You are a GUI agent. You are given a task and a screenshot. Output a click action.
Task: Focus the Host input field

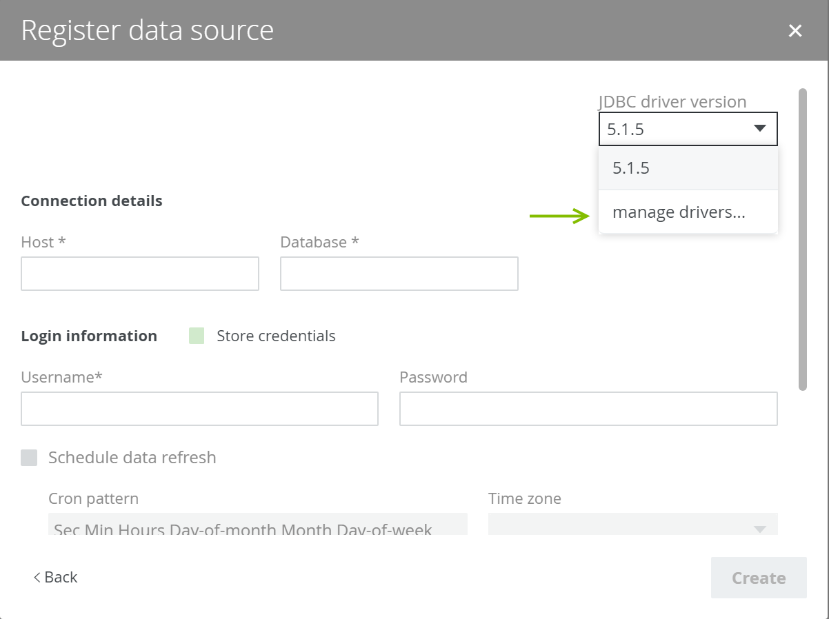[140, 274]
